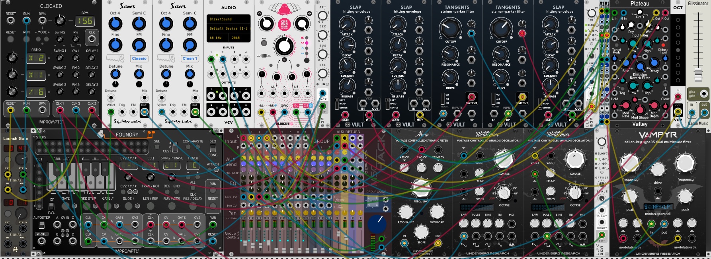Click the Plateau L Out jack

click(x=656, y=12)
